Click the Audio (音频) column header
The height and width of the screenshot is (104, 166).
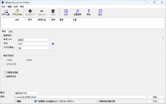tap(65, 20)
